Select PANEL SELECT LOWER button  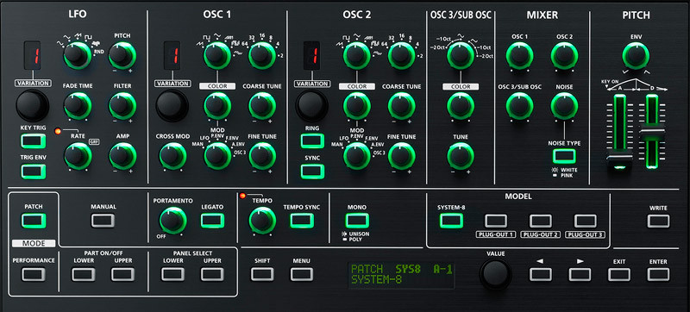click(172, 274)
